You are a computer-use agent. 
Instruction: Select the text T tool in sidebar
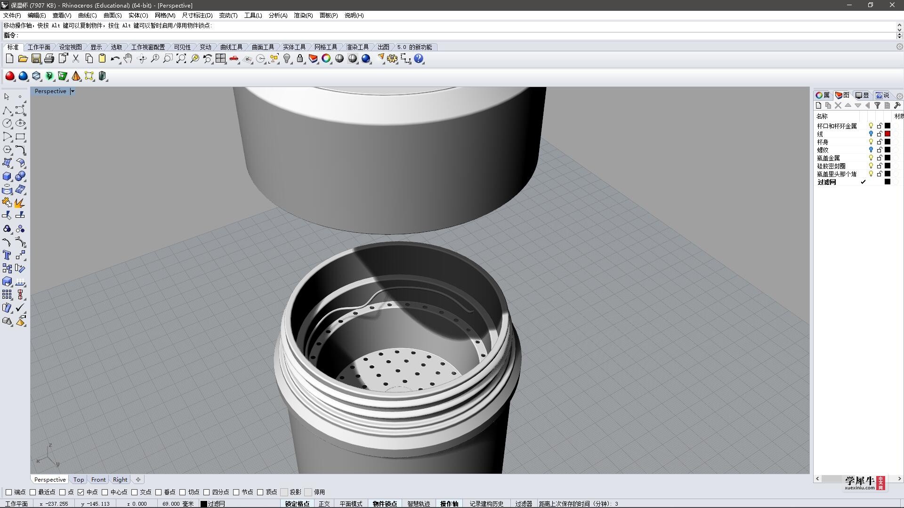7,255
